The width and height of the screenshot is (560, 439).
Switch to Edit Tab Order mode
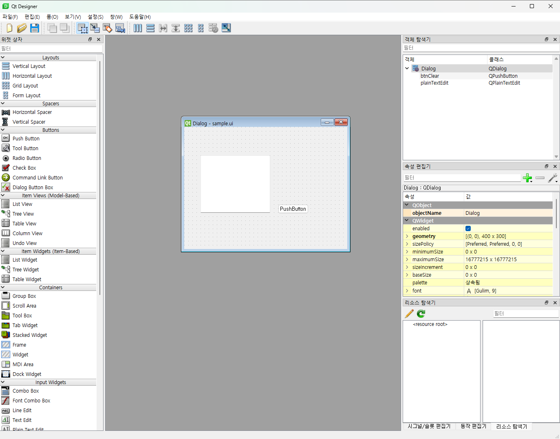(x=120, y=28)
